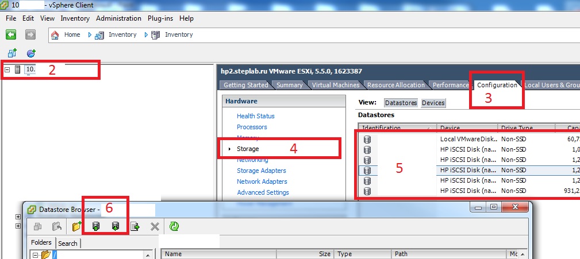This screenshot has width=580, height=259.
Task: Select Storage in the Hardware list
Action: 248,149
